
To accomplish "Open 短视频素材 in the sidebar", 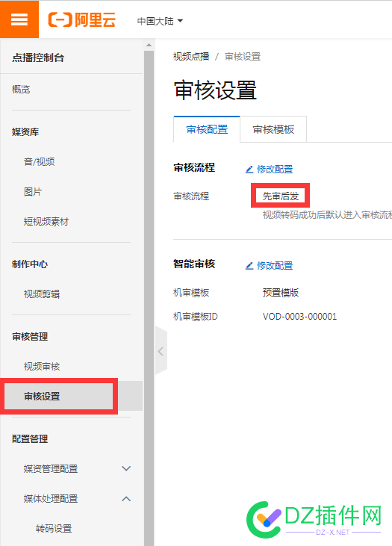I will pos(46,222).
